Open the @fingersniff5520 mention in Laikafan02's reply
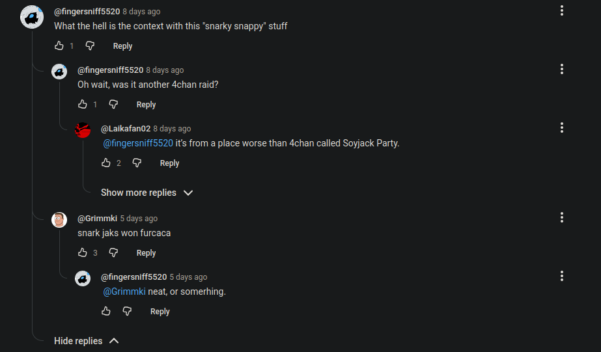Screen dimensions: 601x352 pyautogui.click(x=138, y=143)
